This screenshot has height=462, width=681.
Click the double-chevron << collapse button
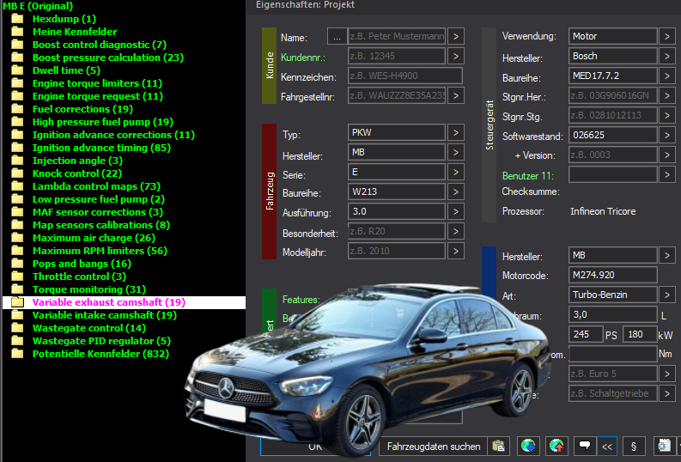click(x=607, y=446)
